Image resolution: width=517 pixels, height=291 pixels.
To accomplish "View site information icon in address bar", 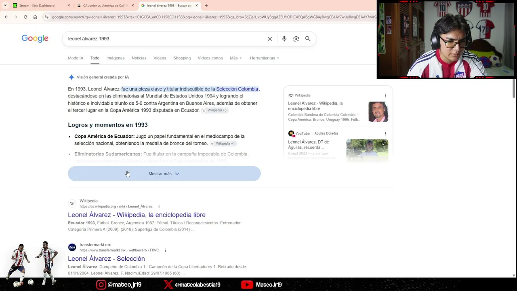I will [x=47, y=17].
